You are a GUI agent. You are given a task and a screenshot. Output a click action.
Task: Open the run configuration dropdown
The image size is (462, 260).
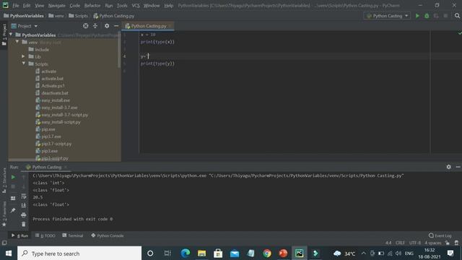pos(387,16)
